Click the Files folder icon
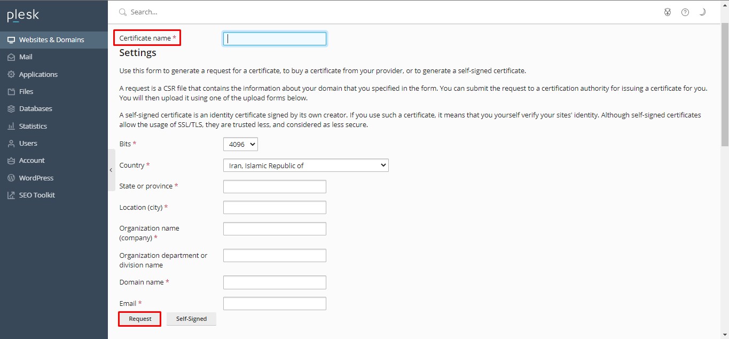 pyautogui.click(x=11, y=92)
